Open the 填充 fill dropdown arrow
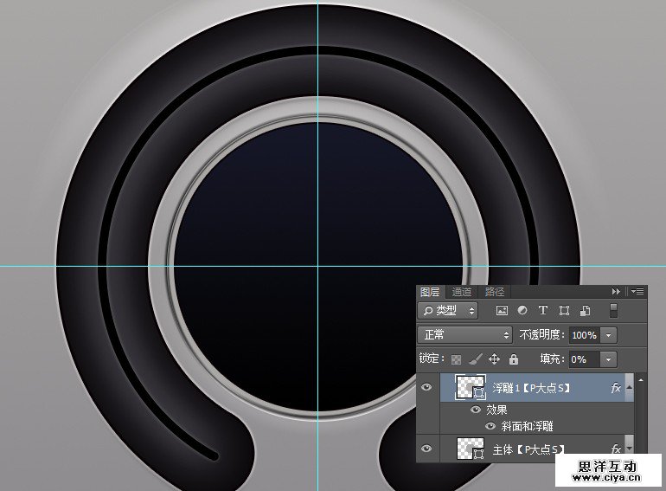Image resolution: width=666 pixels, height=491 pixels. click(x=610, y=359)
